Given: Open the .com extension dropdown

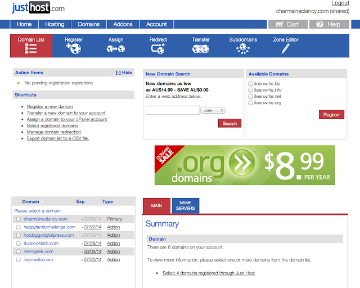Looking at the screenshot, I should pos(213,110).
